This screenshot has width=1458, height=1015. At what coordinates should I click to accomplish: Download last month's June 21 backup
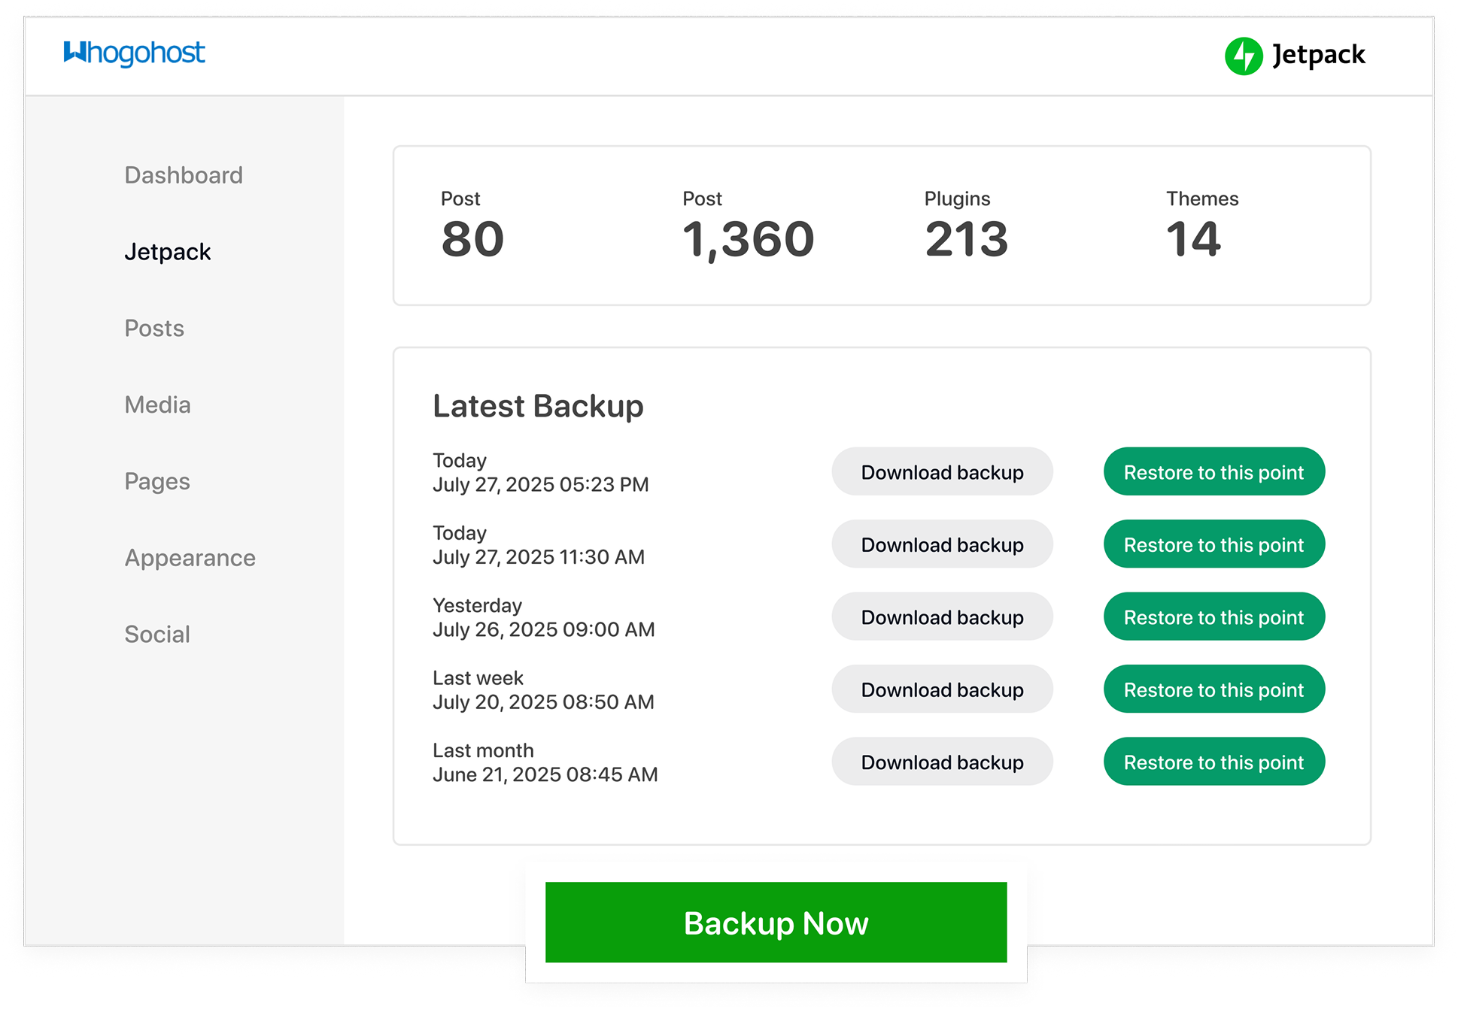[942, 762]
